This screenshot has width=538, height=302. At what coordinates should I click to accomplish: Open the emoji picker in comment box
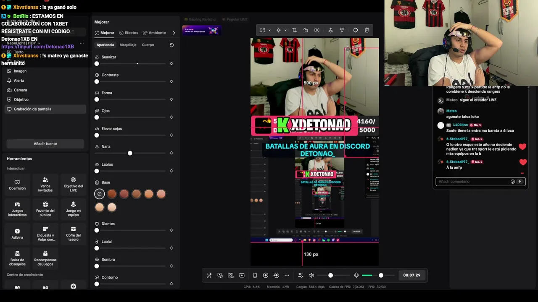point(512,182)
